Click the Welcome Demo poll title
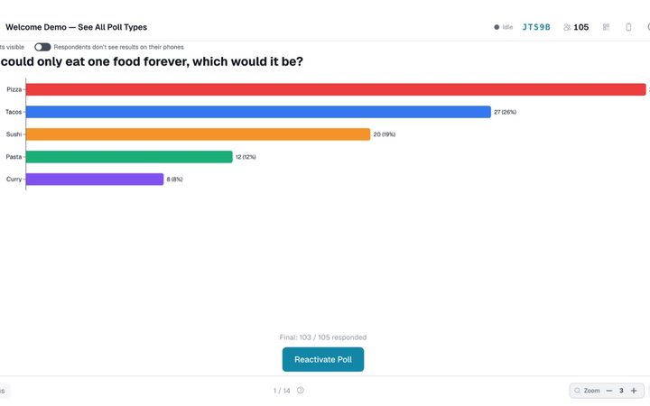650x406 pixels. coord(76,27)
